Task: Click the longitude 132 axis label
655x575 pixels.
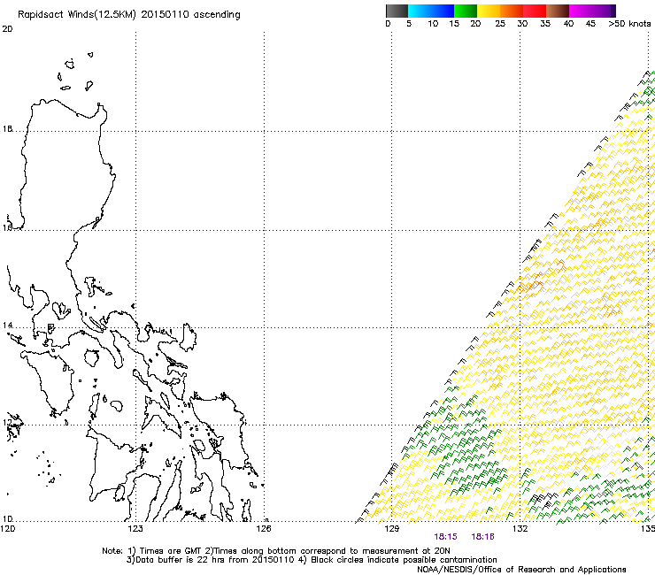Action: [520, 529]
